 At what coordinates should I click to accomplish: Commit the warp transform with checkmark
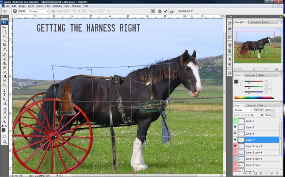point(165,11)
